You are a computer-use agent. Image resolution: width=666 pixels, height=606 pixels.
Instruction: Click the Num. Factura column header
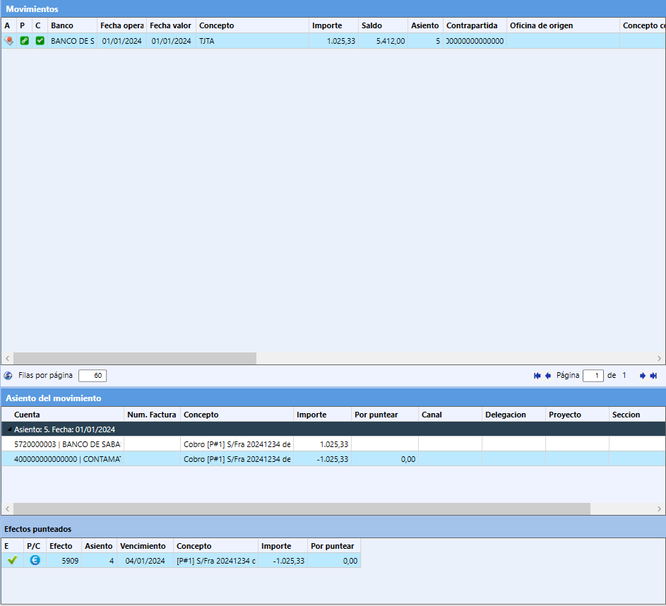point(152,415)
